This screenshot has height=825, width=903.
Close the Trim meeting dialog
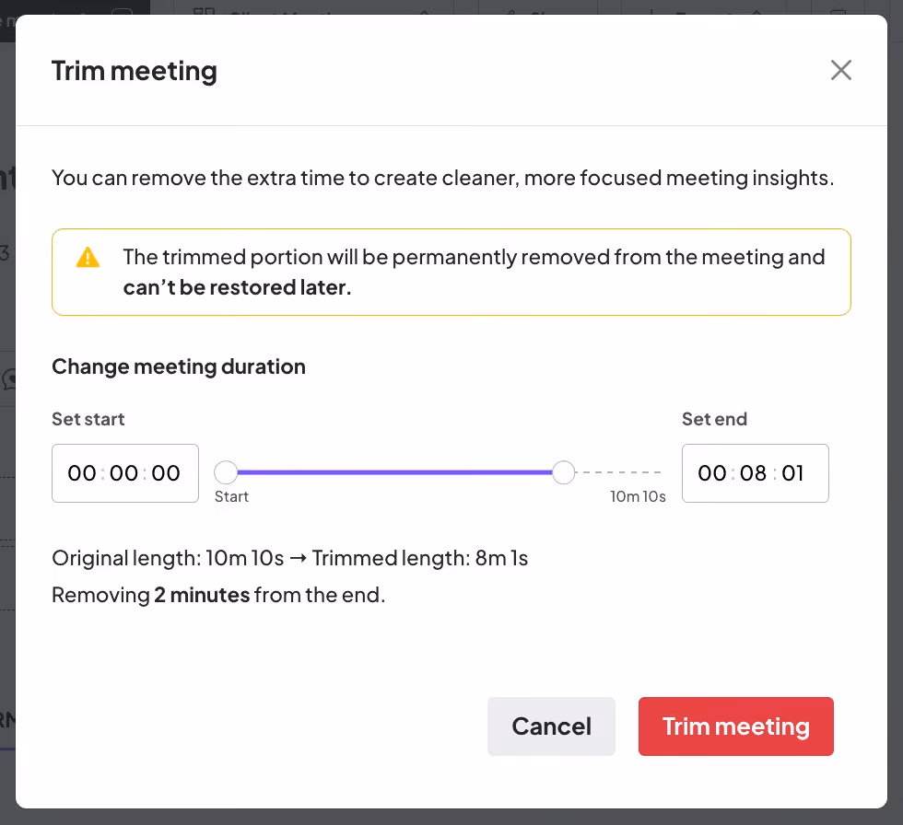point(840,70)
